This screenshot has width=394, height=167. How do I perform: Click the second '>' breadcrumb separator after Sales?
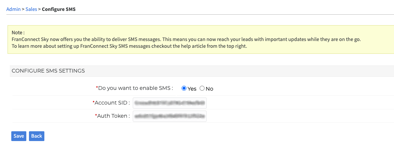(39, 9)
